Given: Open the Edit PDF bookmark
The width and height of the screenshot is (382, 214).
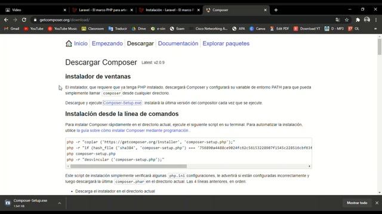Looking at the screenshot, I should [x=279, y=29].
